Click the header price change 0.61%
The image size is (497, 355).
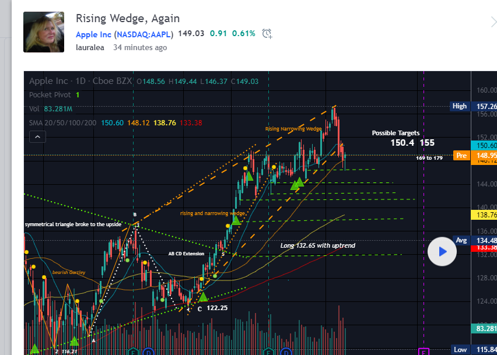(243, 34)
